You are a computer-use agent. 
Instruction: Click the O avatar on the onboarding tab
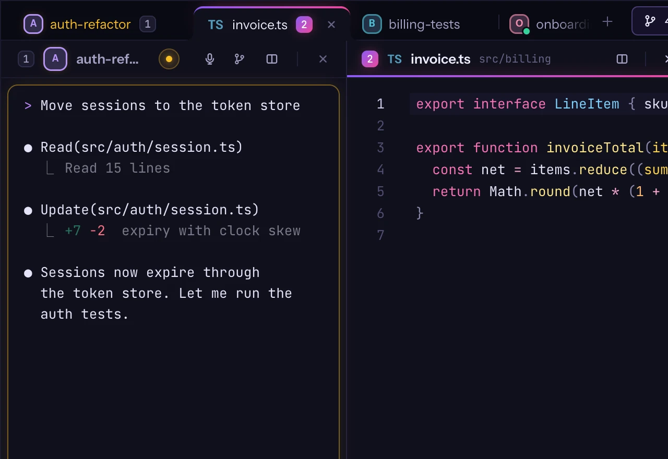click(x=519, y=24)
